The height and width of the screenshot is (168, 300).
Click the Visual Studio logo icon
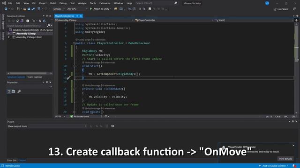tap(4, 3)
